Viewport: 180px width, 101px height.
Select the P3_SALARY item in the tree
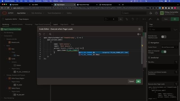[20, 95]
